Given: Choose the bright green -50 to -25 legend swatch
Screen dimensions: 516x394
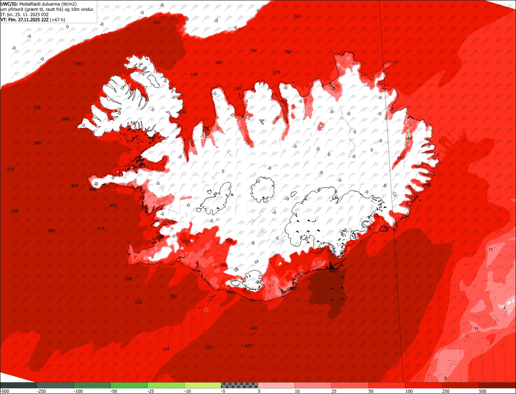Looking at the screenshot, I should click(129, 385).
